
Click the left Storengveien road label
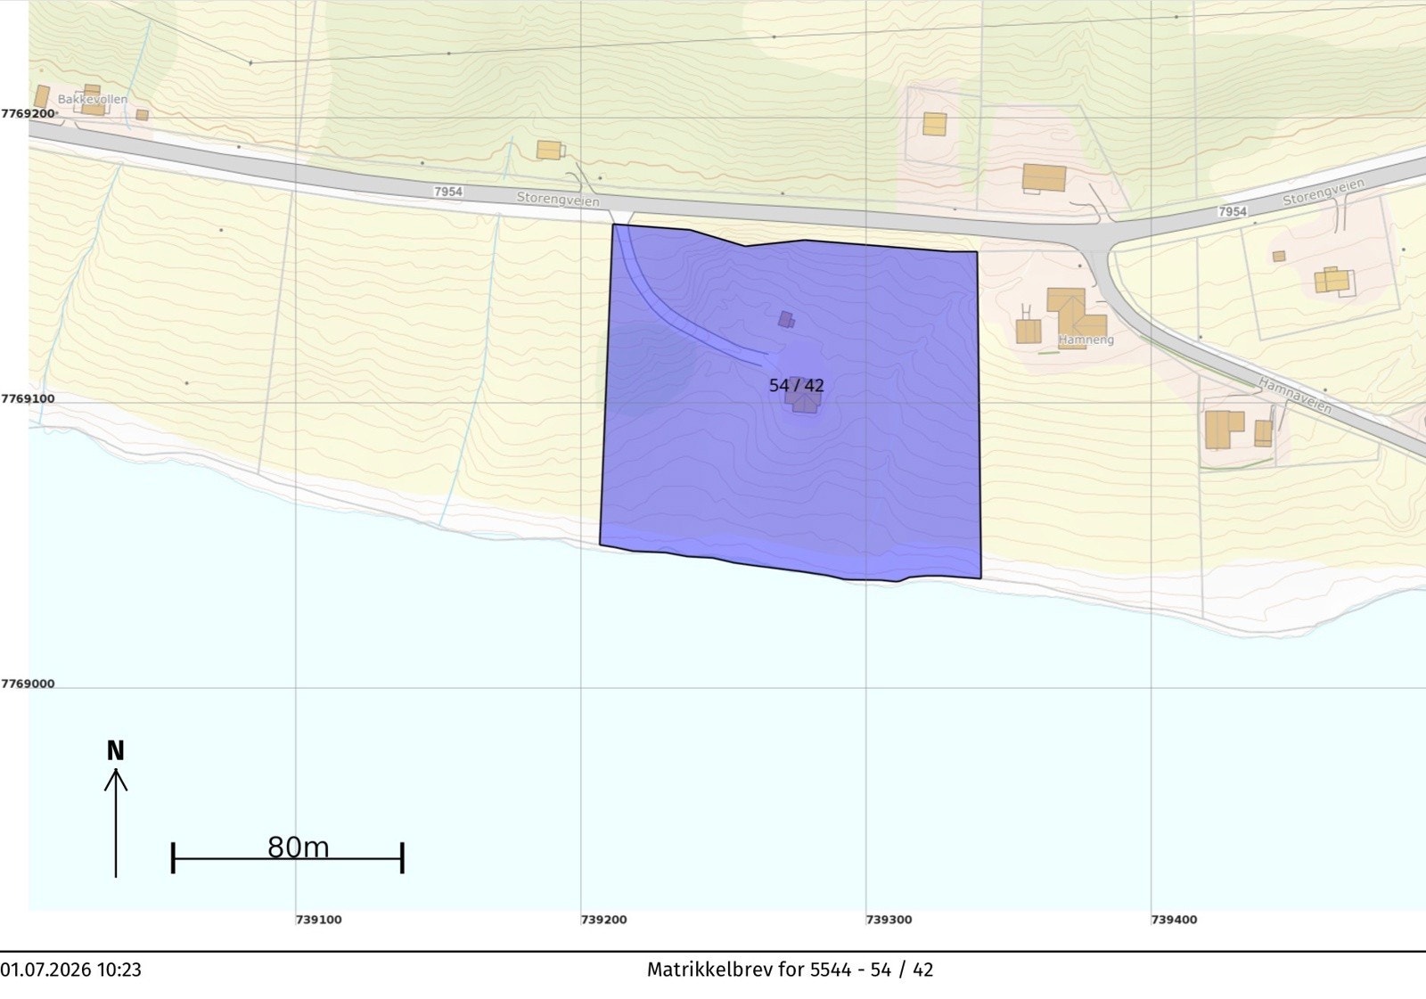click(x=558, y=198)
